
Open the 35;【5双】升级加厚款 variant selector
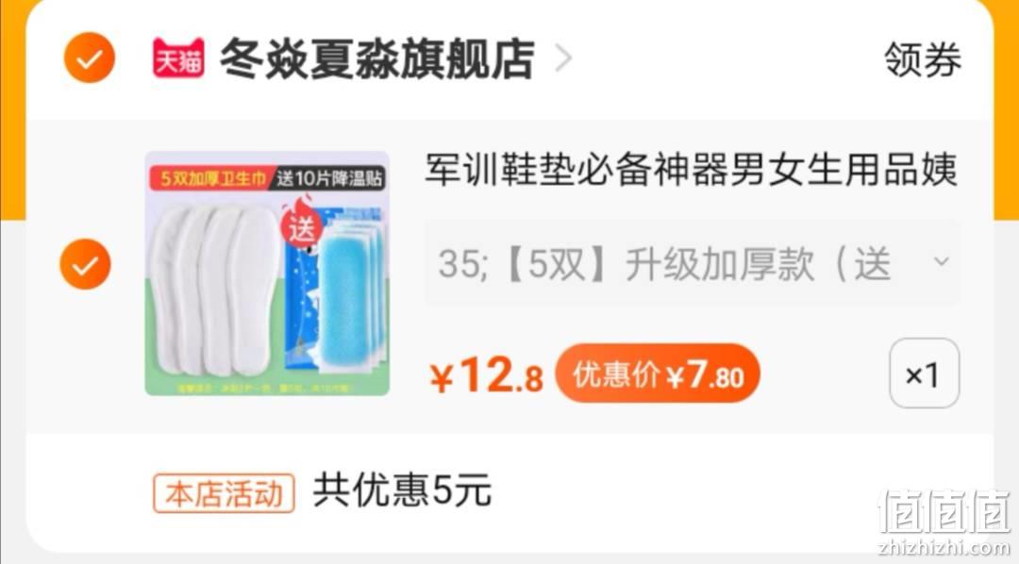pyautogui.click(x=693, y=262)
